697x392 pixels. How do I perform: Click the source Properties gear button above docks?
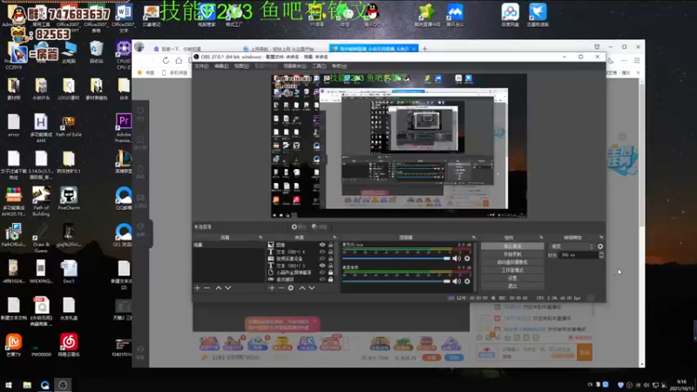[x=299, y=226]
